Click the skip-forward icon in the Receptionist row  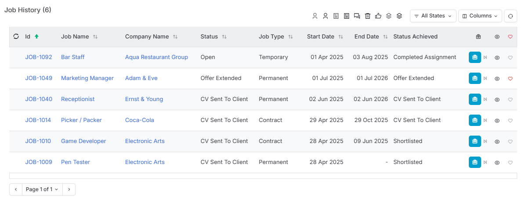coord(486,100)
